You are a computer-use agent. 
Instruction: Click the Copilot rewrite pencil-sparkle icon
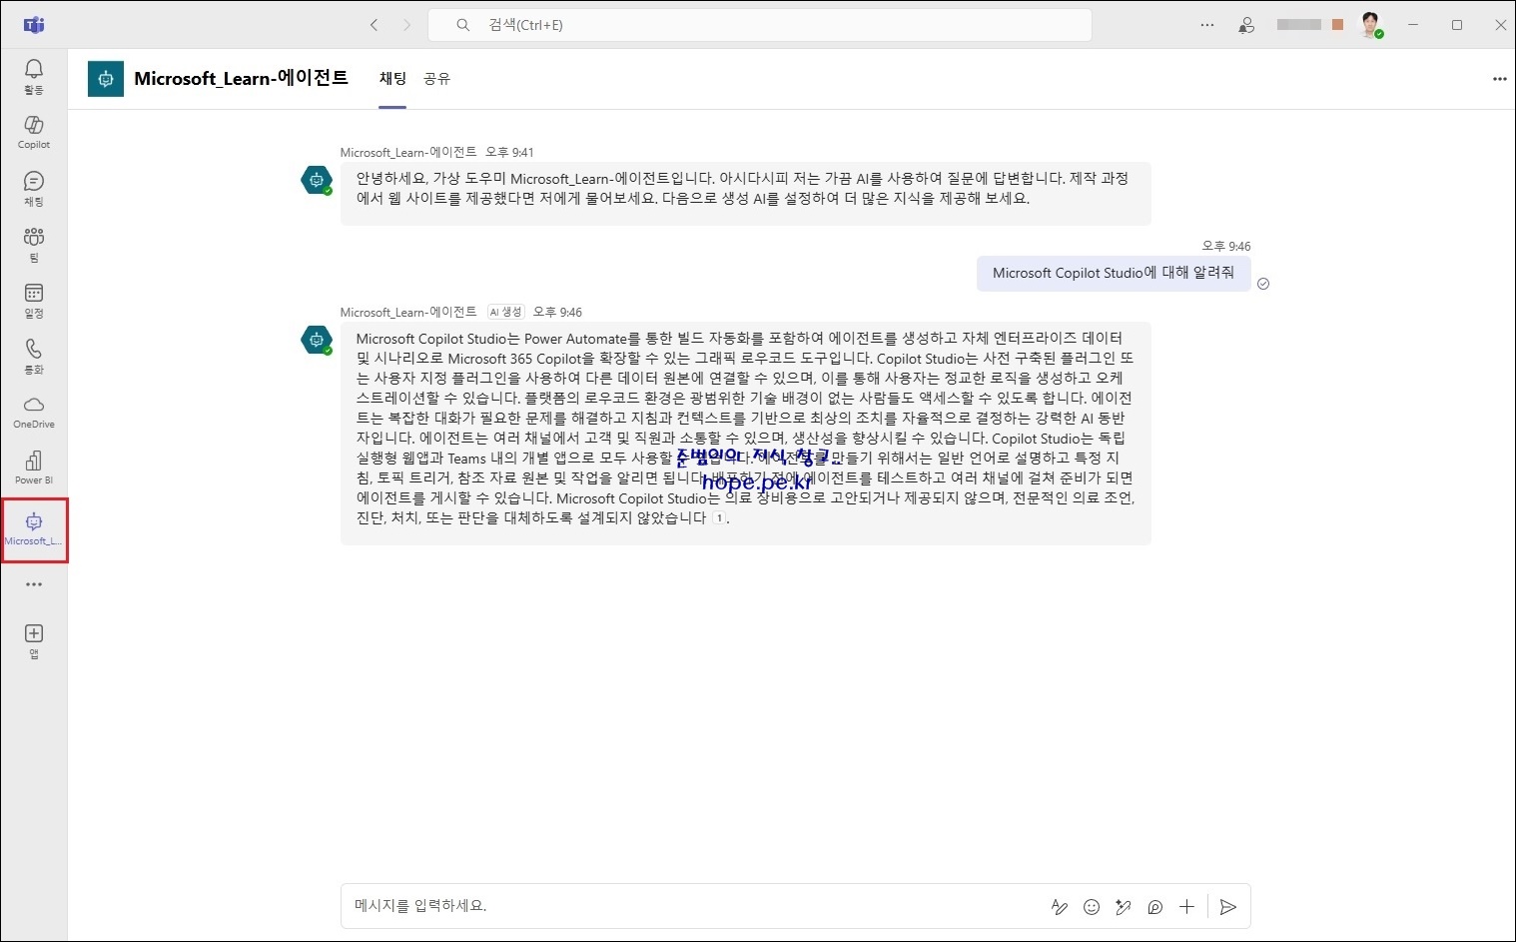click(1124, 907)
